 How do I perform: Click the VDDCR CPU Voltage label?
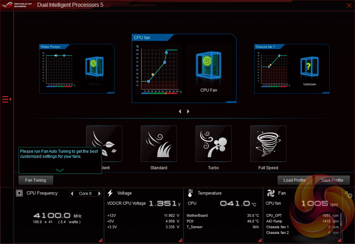point(126,203)
